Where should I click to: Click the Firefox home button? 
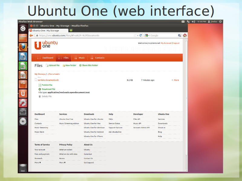click(x=185, y=35)
